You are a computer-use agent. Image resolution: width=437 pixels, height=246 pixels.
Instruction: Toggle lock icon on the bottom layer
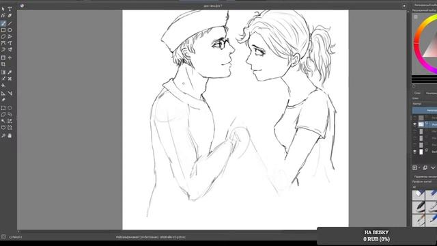click(427, 150)
